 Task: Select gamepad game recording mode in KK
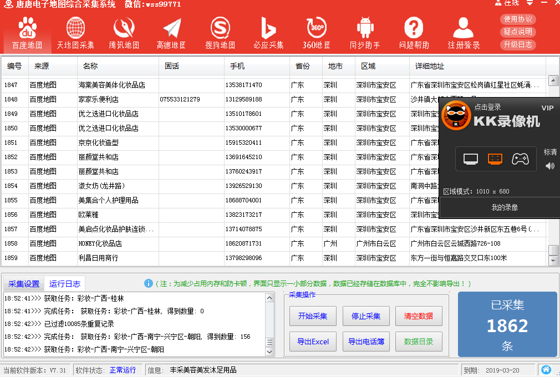(x=520, y=159)
